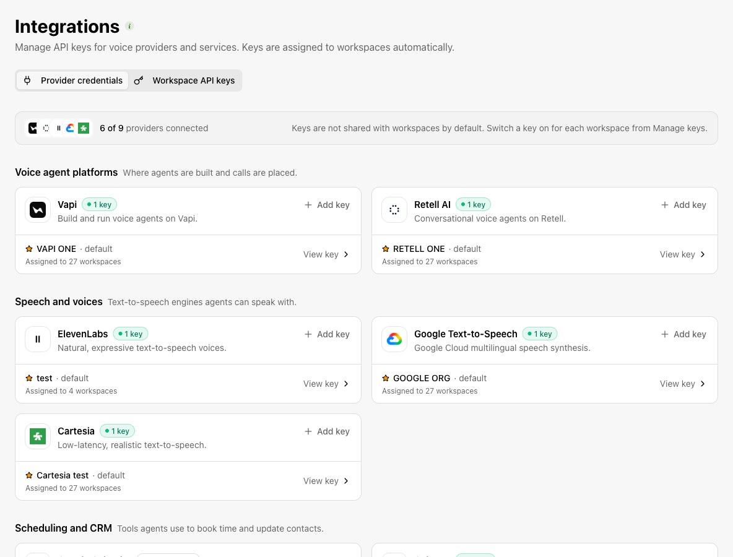The image size is (733, 557).
Task: Click the Cartesia logo icon in card
Action: coord(38,436)
